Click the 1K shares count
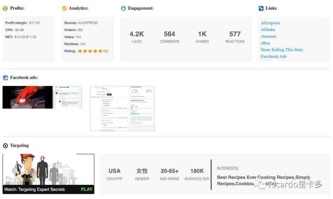The height and width of the screenshot is (199, 333). click(202, 34)
